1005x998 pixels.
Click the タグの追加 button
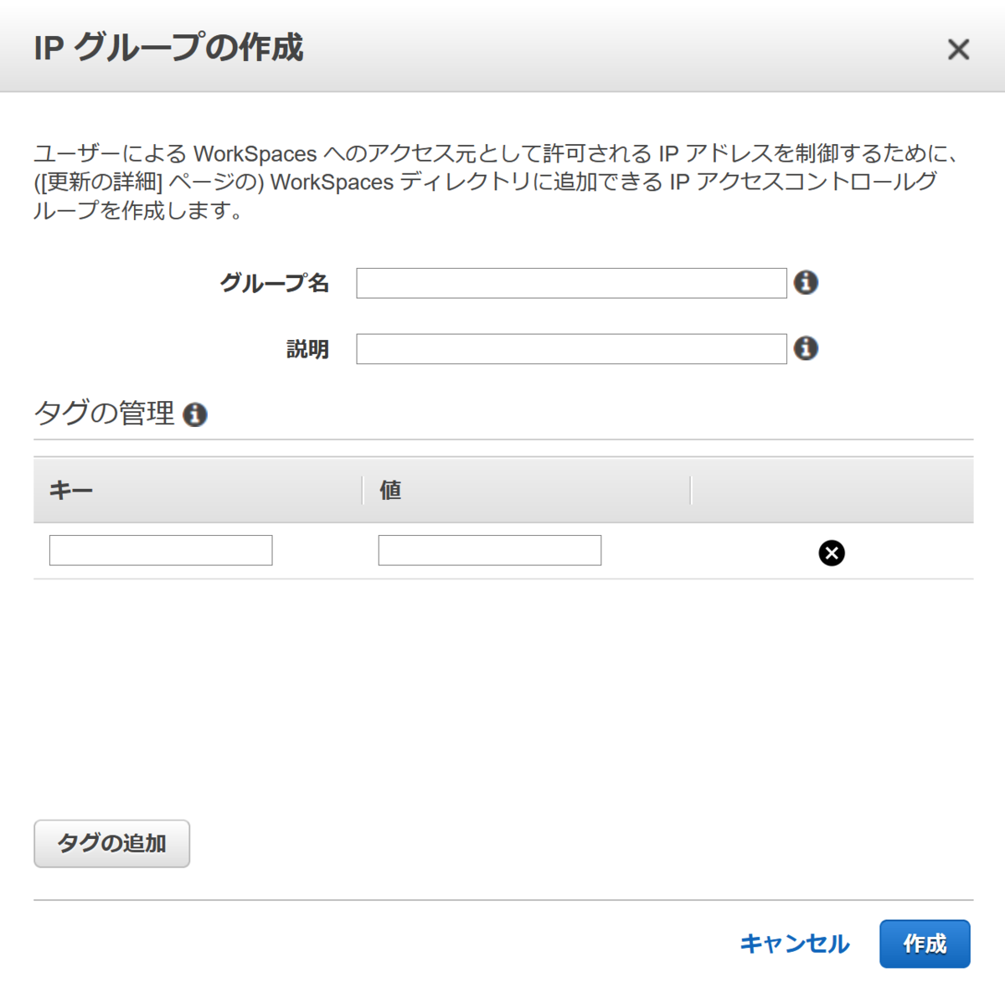tap(112, 843)
